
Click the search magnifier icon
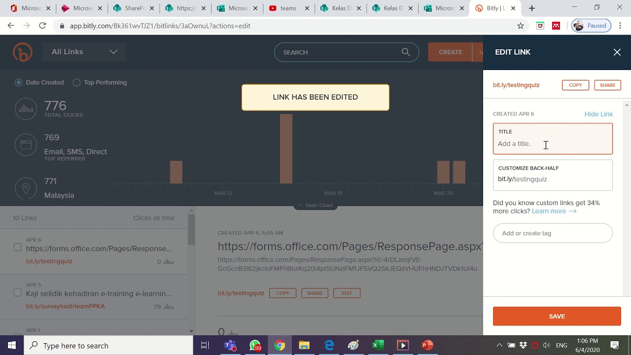(x=406, y=52)
